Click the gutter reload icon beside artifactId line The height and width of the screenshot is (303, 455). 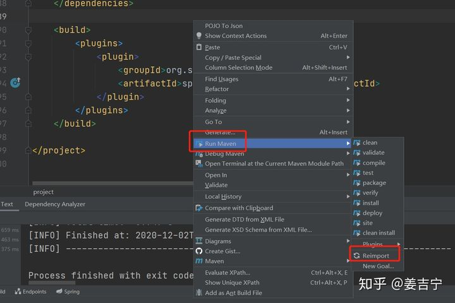coord(15,83)
